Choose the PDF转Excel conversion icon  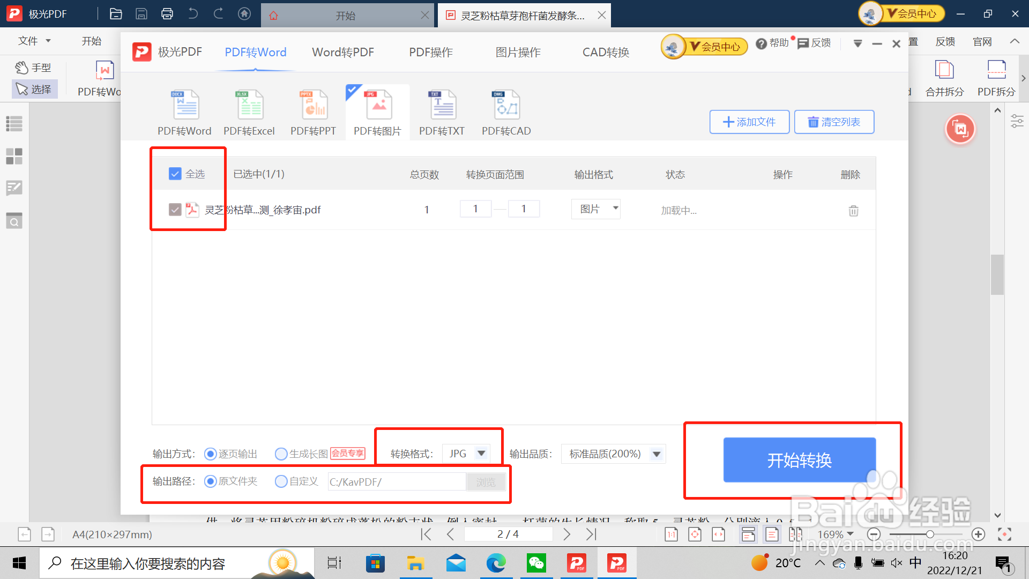pyautogui.click(x=249, y=113)
